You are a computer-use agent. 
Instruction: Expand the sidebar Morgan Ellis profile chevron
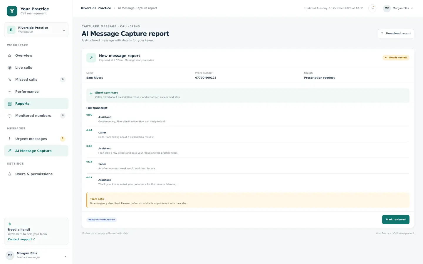[66, 256]
